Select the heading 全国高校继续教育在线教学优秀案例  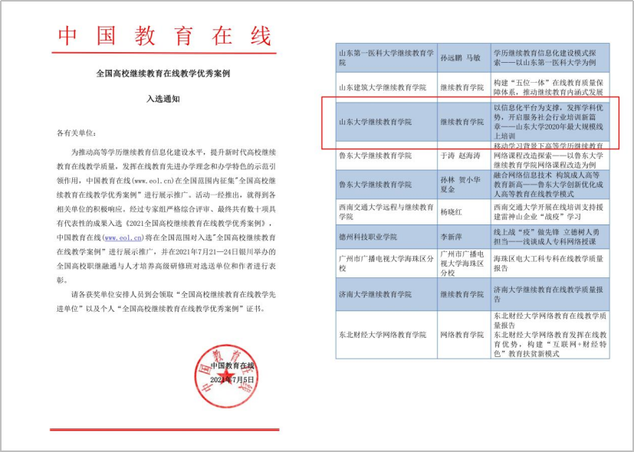click(x=163, y=74)
